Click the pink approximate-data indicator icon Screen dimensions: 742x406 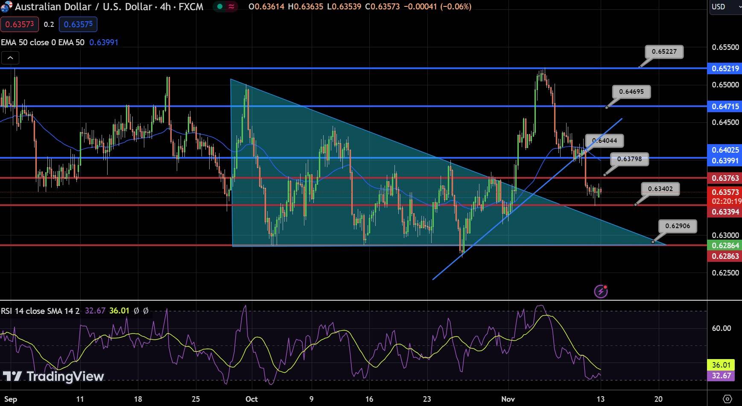(x=232, y=6)
